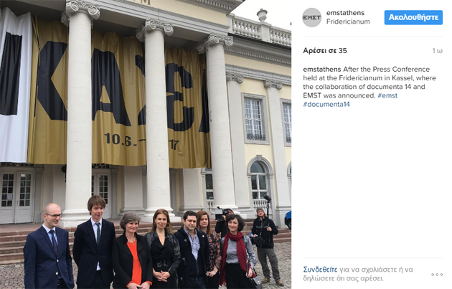Click the woman in the red scarf
The width and height of the screenshot is (452, 289).
237,252
